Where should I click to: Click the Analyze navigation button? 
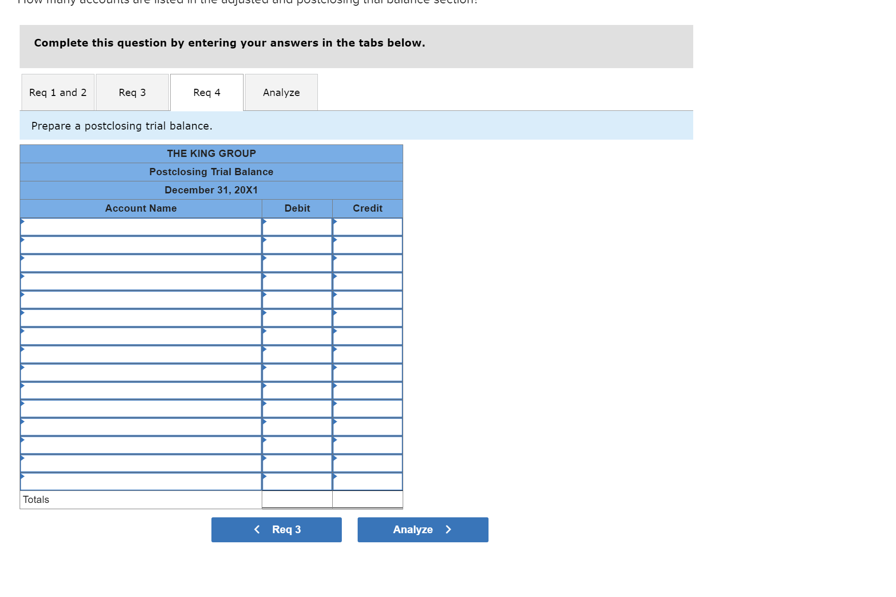pyautogui.click(x=422, y=529)
